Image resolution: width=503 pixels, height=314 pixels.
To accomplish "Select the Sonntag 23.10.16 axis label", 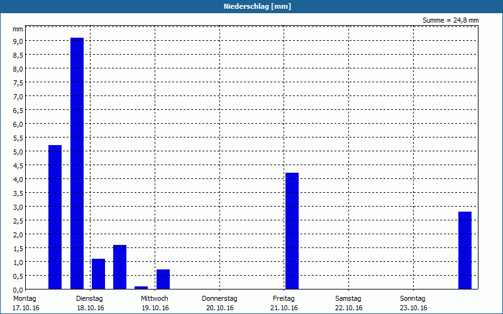I will pos(413,303).
